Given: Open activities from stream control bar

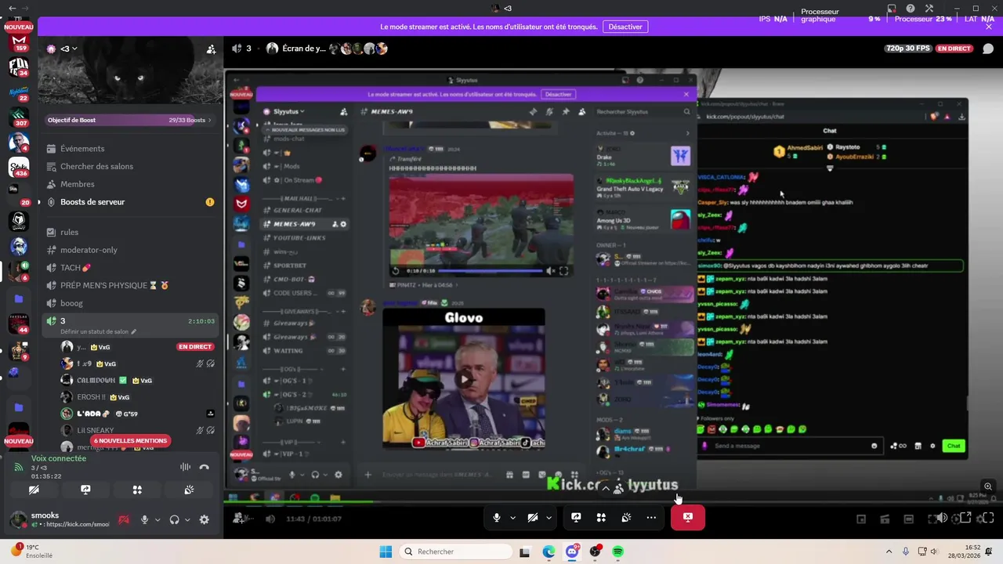Looking at the screenshot, I should click(x=601, y=517).
